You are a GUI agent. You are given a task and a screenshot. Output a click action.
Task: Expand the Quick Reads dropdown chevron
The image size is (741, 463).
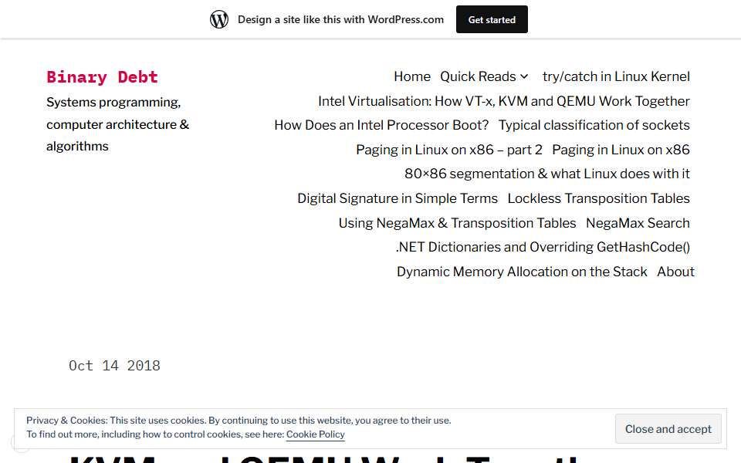click(524, 76)
